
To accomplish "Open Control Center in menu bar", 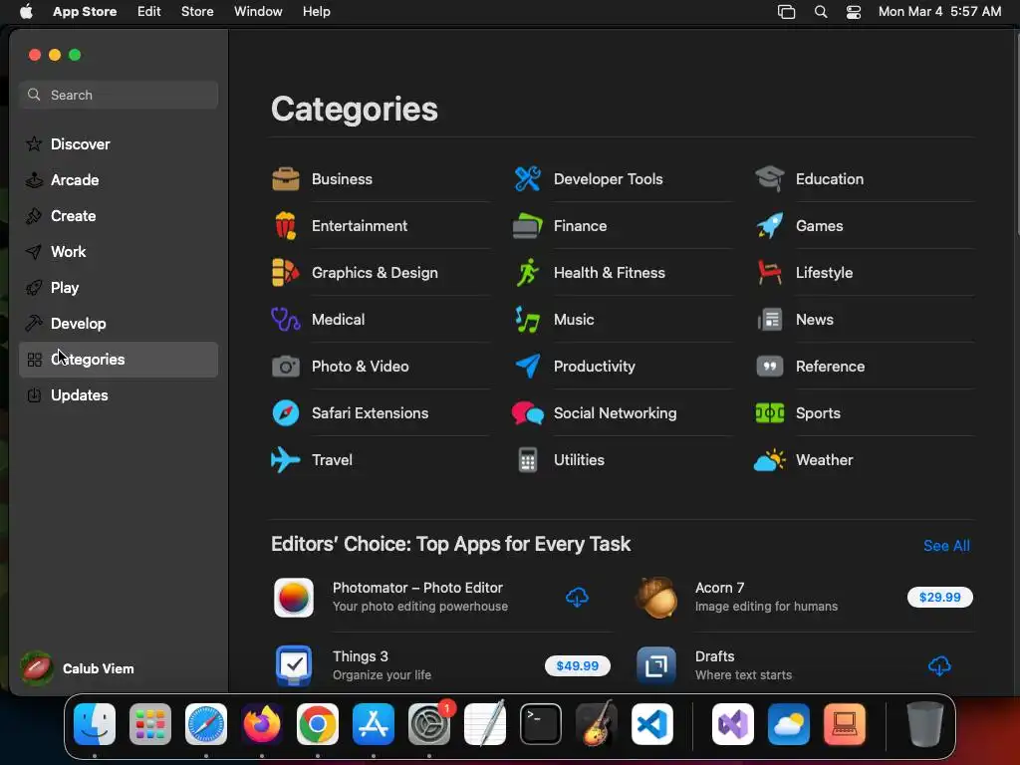I will click(854, 12).
